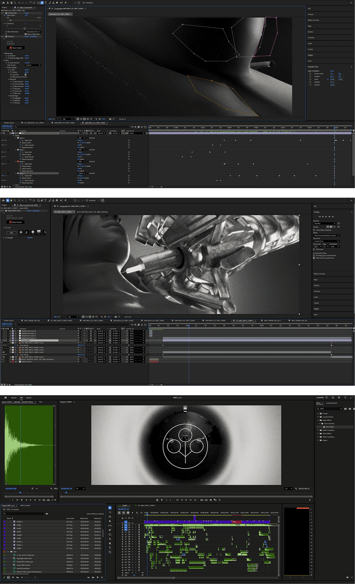Open the Grain Preset dropdown
355x584 pixels.
(33, 65)
